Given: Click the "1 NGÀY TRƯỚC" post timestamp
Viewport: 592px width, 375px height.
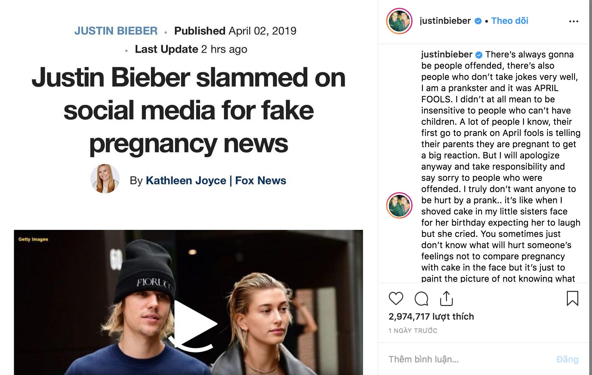Looking at the screenshot, I should [413, 330].
